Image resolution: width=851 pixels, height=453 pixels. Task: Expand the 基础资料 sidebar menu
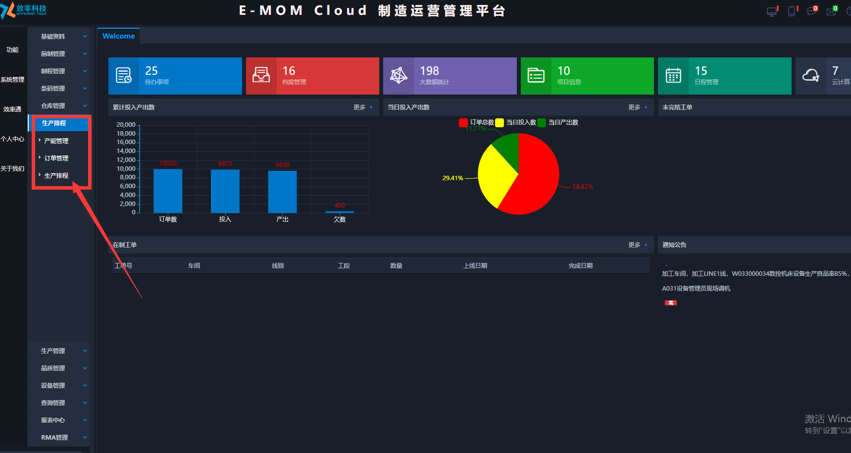(x=58, y=37)
